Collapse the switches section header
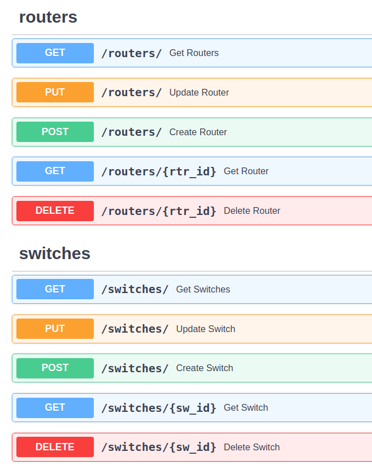This screenshot has height=469, width=372. pos(54,254)
